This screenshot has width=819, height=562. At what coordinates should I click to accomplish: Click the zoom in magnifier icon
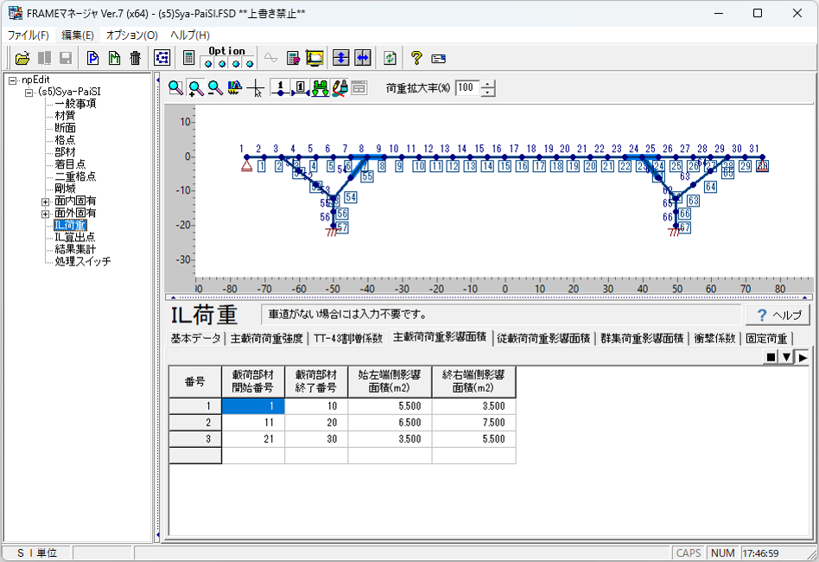click(195, 87)
